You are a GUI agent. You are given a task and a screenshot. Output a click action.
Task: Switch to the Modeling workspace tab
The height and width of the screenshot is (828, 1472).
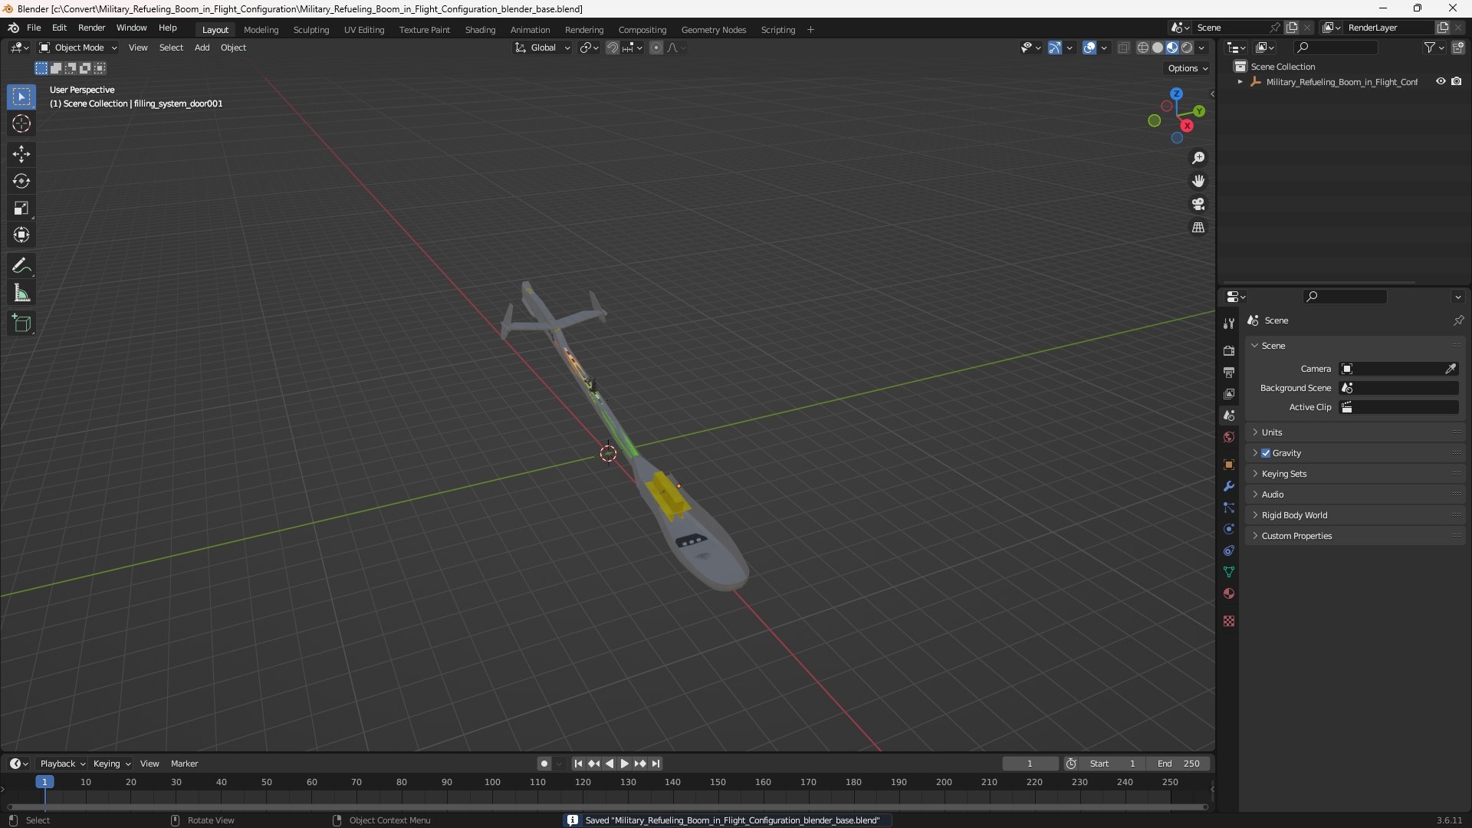click(261, 30)
